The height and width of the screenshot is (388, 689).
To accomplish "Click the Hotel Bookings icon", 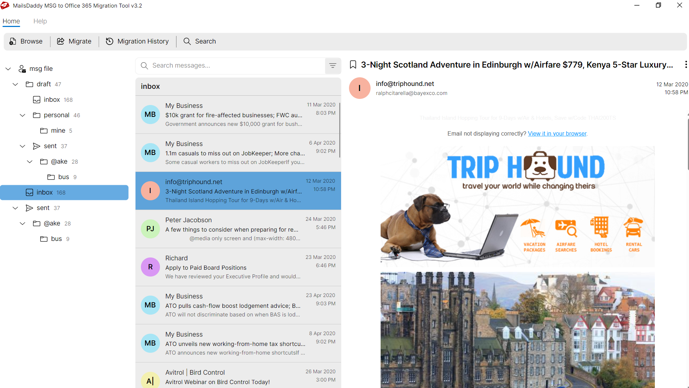I will (601, 234).
